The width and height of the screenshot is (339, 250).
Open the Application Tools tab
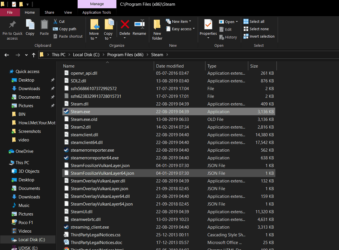[x=97, y=12]
